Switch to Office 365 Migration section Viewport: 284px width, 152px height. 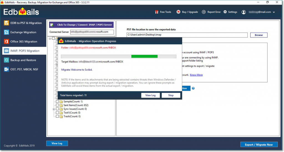tap(24, 42)
